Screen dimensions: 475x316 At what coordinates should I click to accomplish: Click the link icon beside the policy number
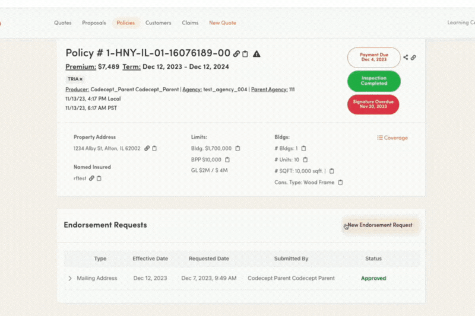(236, 54)
